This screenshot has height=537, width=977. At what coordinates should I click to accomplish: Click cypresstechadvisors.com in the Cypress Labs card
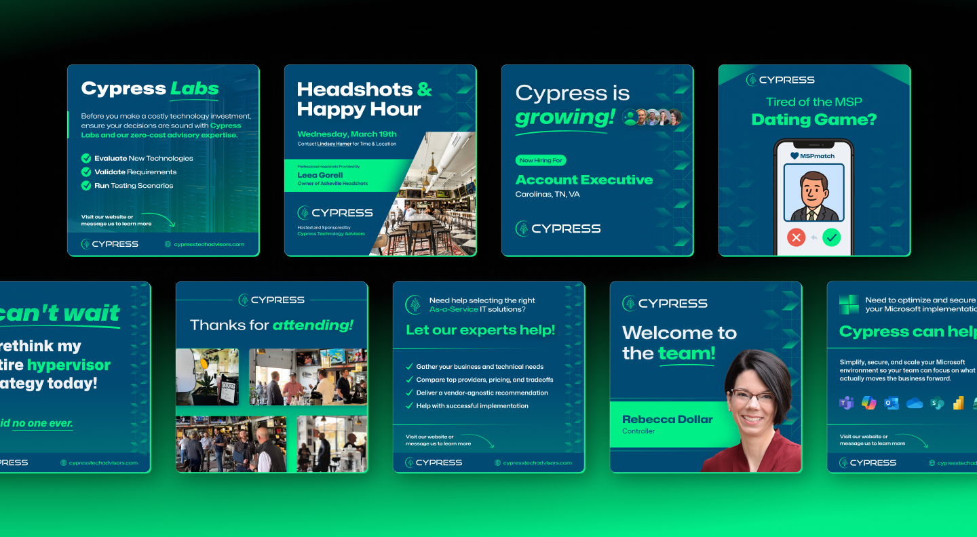point(209,244)
